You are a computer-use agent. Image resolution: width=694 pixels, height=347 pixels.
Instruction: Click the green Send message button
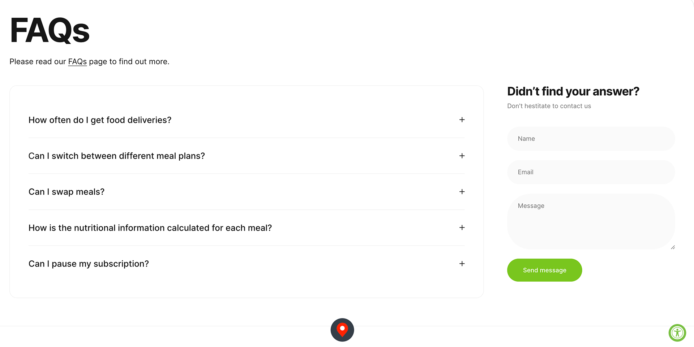point(544,270)
